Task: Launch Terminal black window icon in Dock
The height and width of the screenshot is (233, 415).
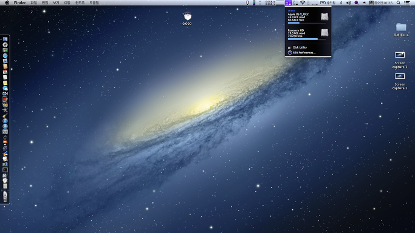Action: coord(5,170)
